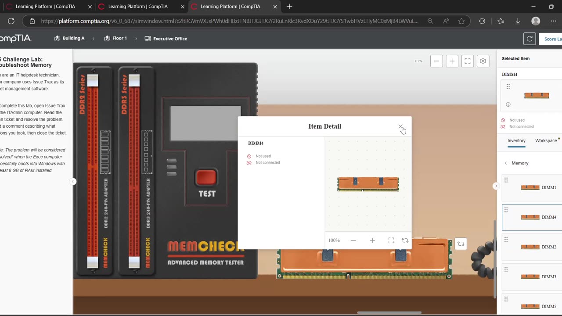Select DIMM2 in the Memory inventory
Viewport: 562px width, 316px height.
[x=532, y=247]
